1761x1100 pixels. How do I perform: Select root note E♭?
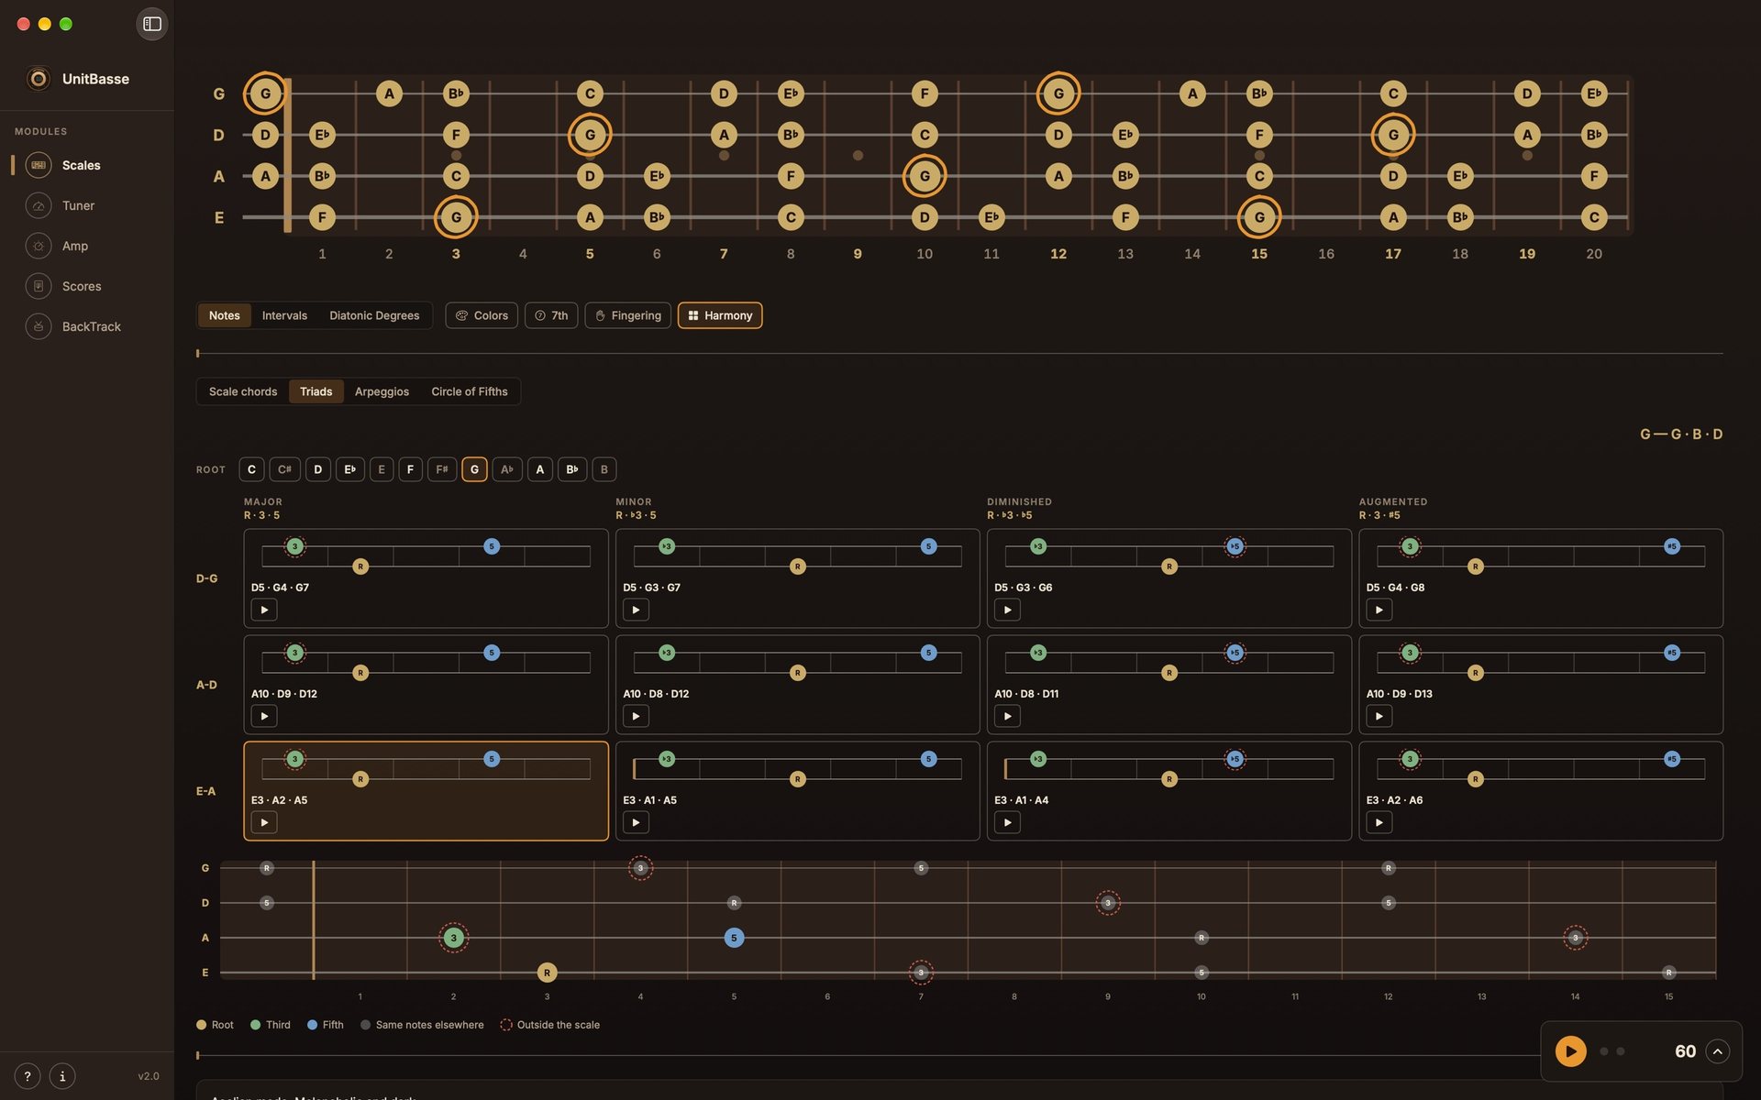click(x=349, y=469)
